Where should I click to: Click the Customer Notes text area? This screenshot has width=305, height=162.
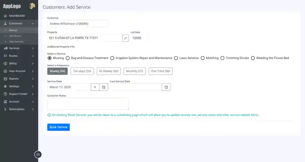88,104
